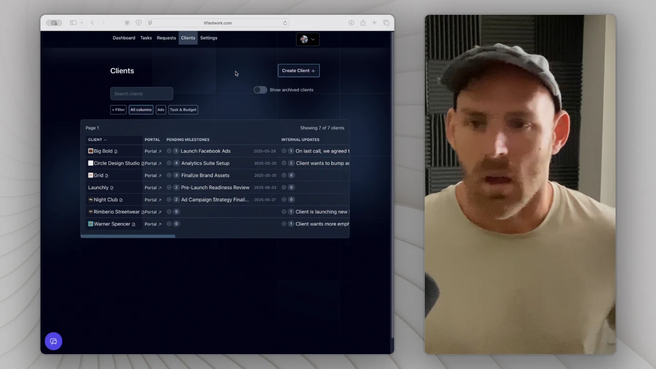Open Rimberio Streetwear client name
656x369 pixels.
(116, 212)
